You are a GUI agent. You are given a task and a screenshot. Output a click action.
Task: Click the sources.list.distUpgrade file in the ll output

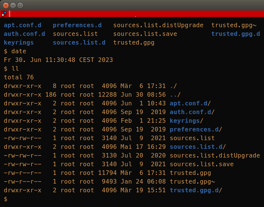click(x=215, y=155)
